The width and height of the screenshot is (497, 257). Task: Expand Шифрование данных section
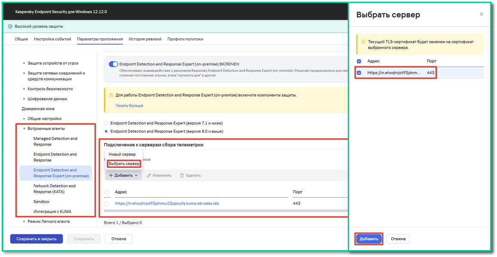click(24, 99)
